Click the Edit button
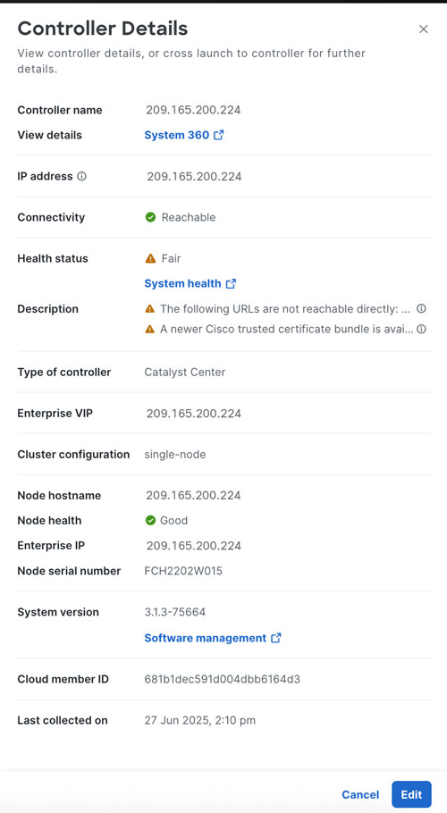Viewport: 447px width, 813px height. click(x=411, y=794)
